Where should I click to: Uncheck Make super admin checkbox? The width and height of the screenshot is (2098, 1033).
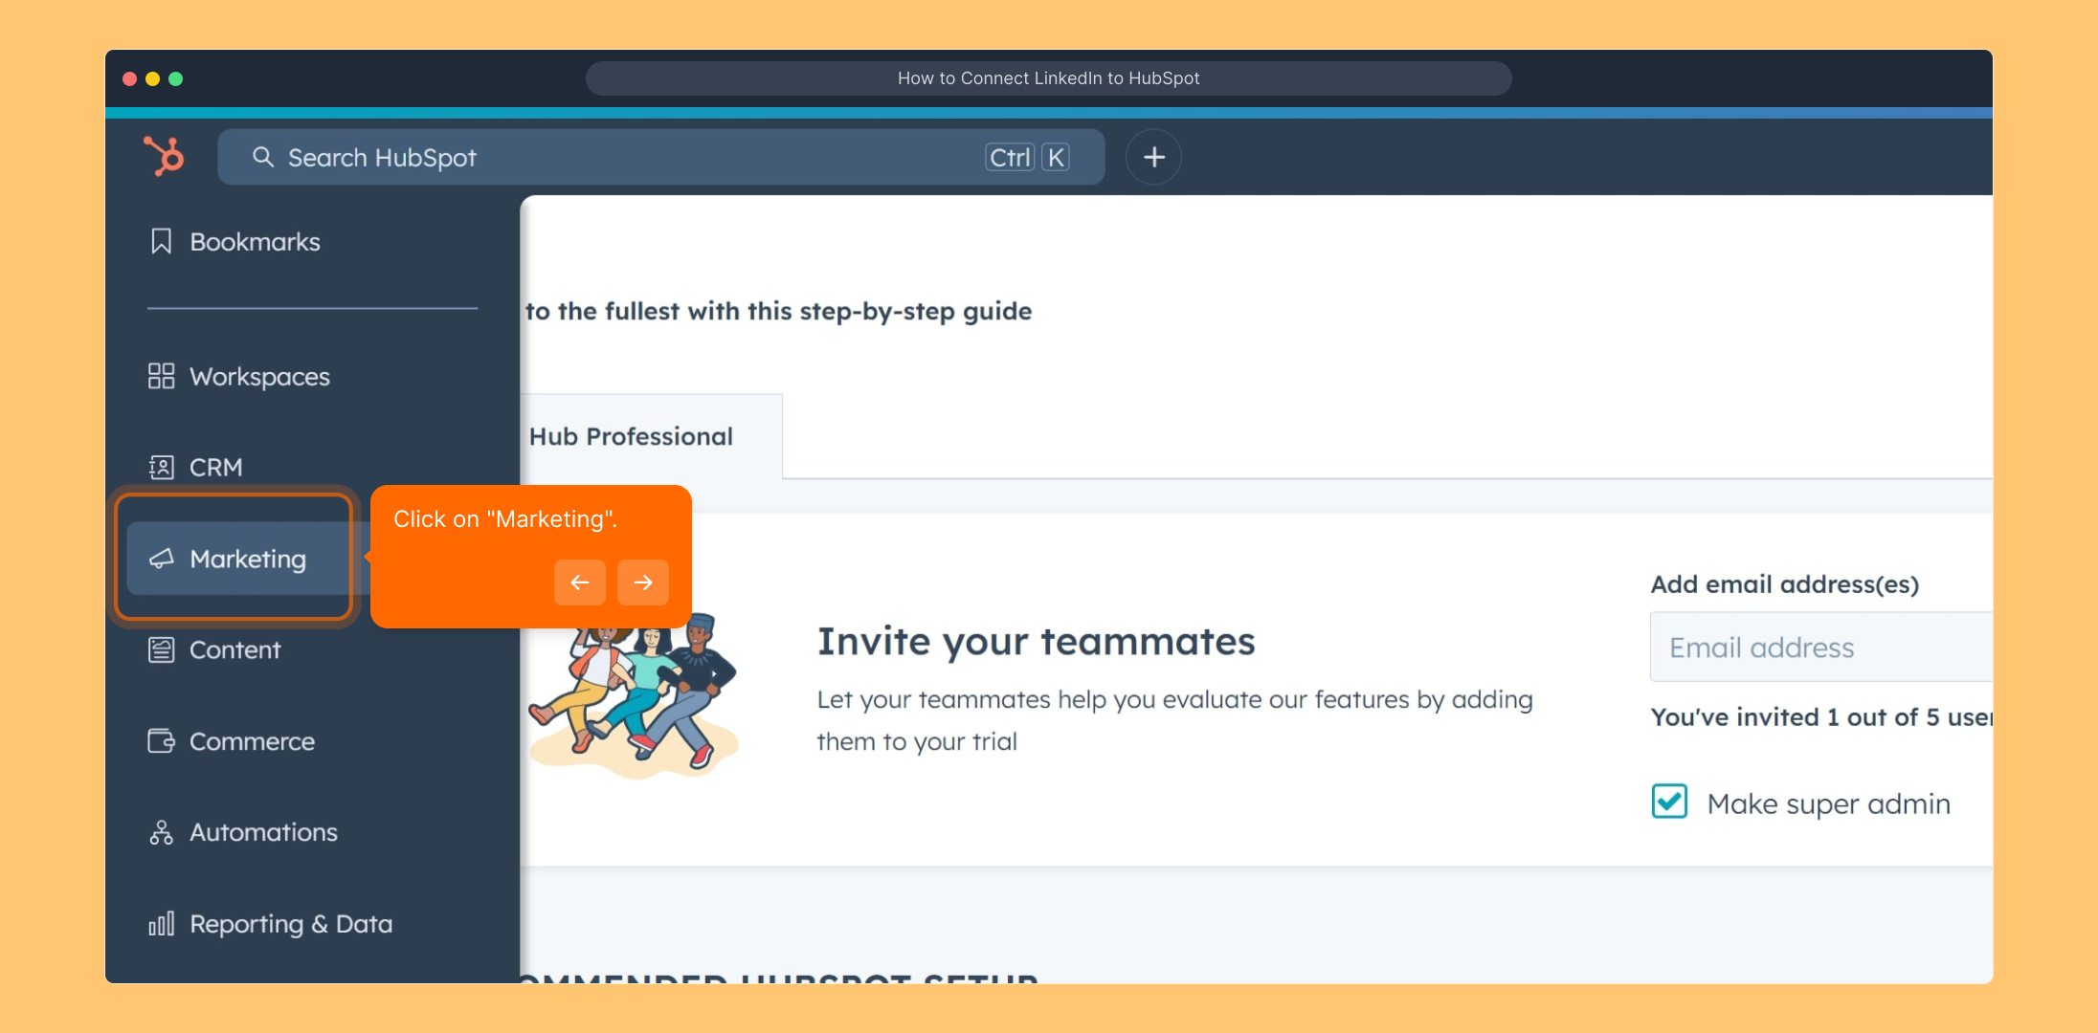[1669, 802]
